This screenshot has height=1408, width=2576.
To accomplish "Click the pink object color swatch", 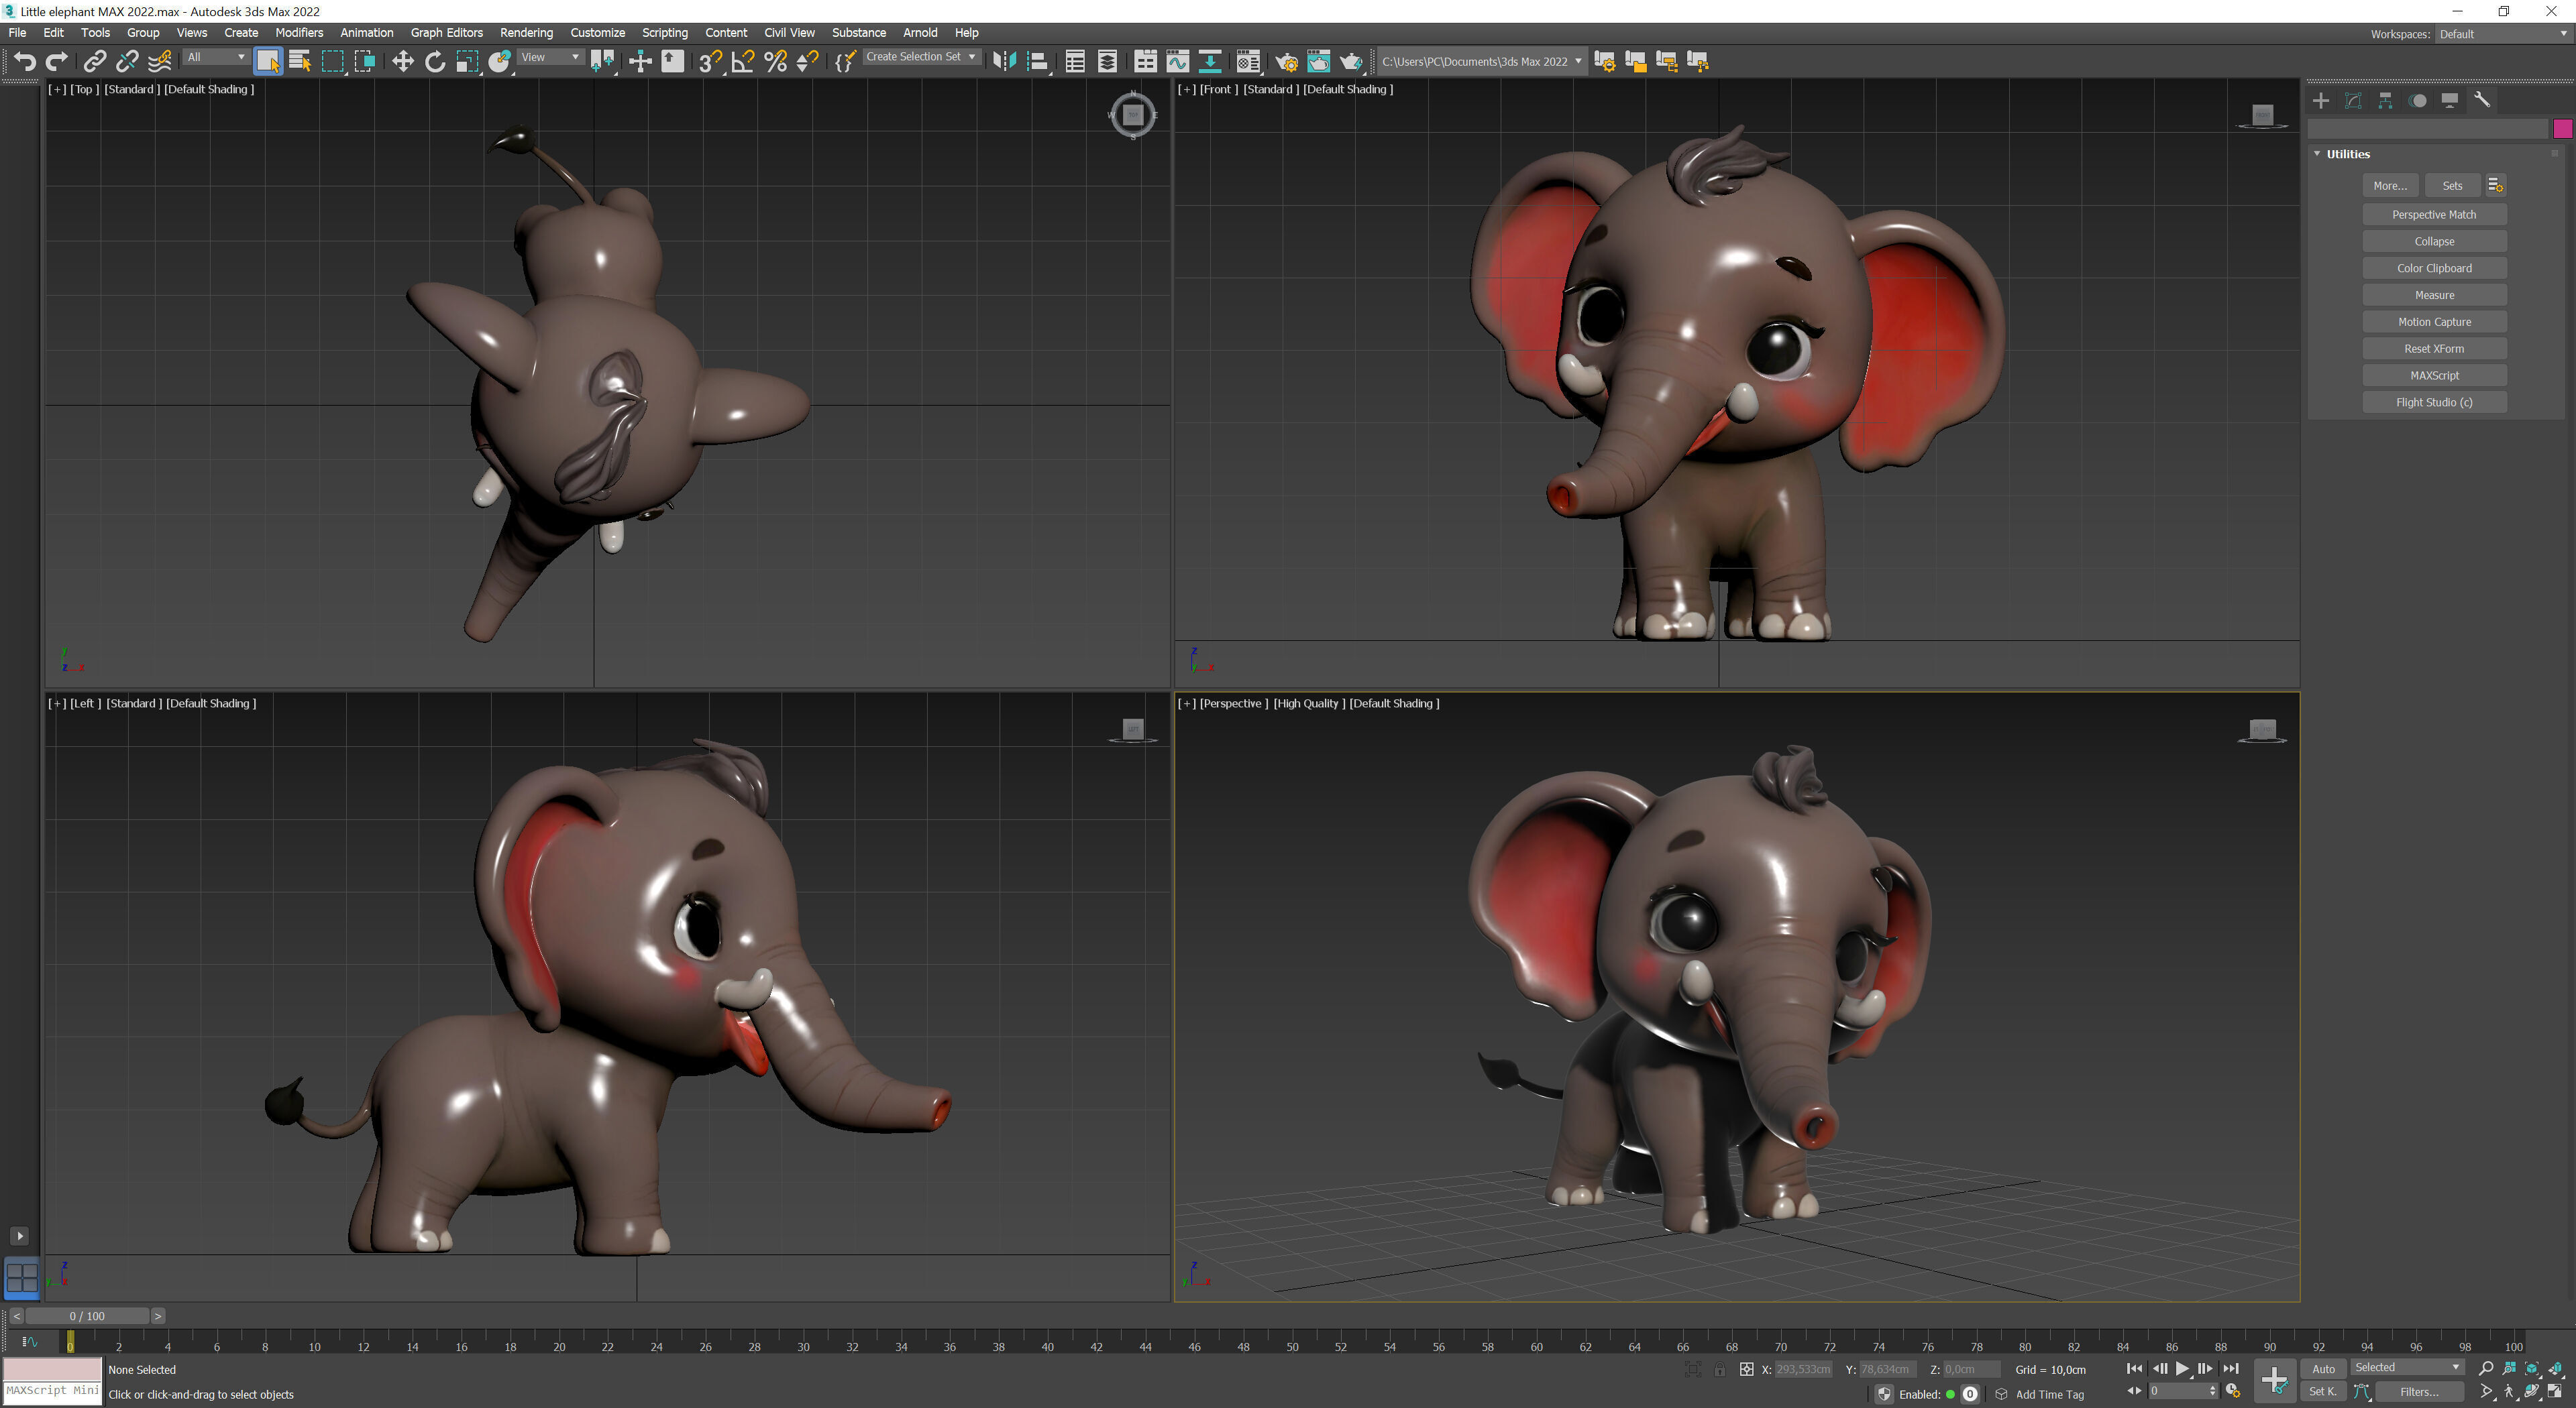I will (x=2562, y=128).
